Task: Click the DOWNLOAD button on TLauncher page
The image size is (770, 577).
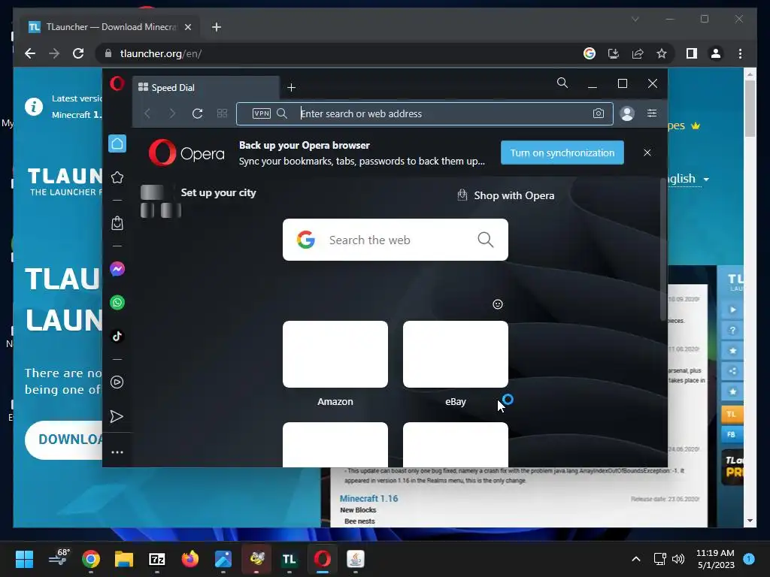Action: click(x=64, y=439)
